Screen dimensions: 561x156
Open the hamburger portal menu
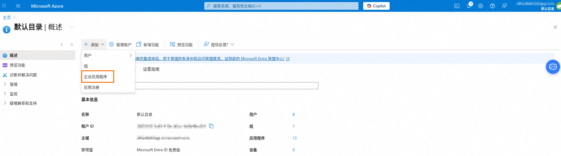coord(18,6)
